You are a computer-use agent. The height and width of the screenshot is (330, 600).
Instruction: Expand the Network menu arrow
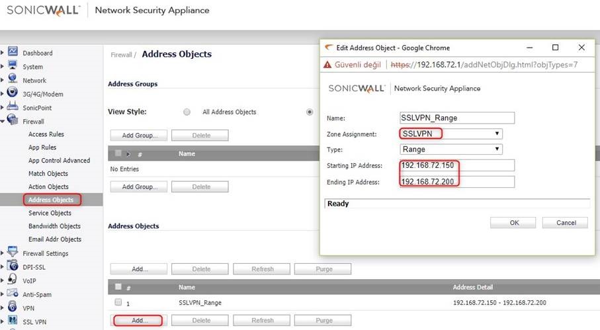2,80
